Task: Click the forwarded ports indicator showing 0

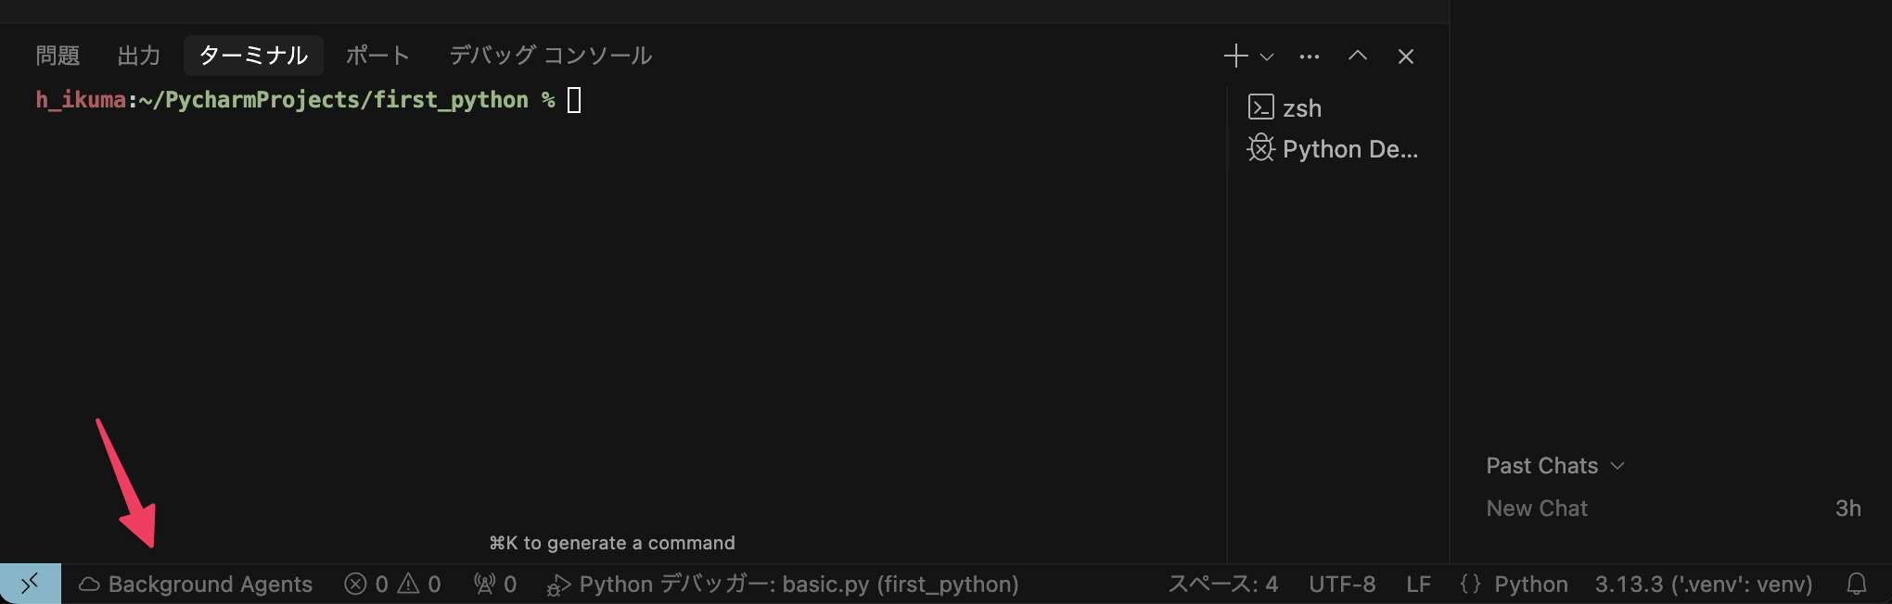Action: coord(495,585)
